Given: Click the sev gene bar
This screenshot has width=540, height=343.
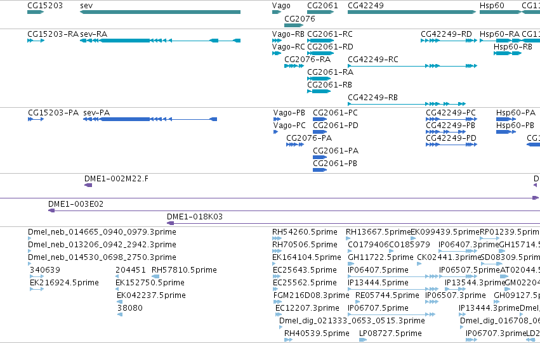Looking at the screenshot, I should [160, 12].
